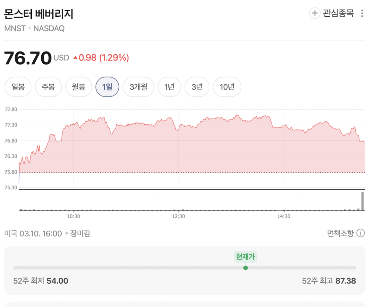This screenshot has height=307, width=372.
Task: Open the three-dot more options menu
Action: (362, 13)
